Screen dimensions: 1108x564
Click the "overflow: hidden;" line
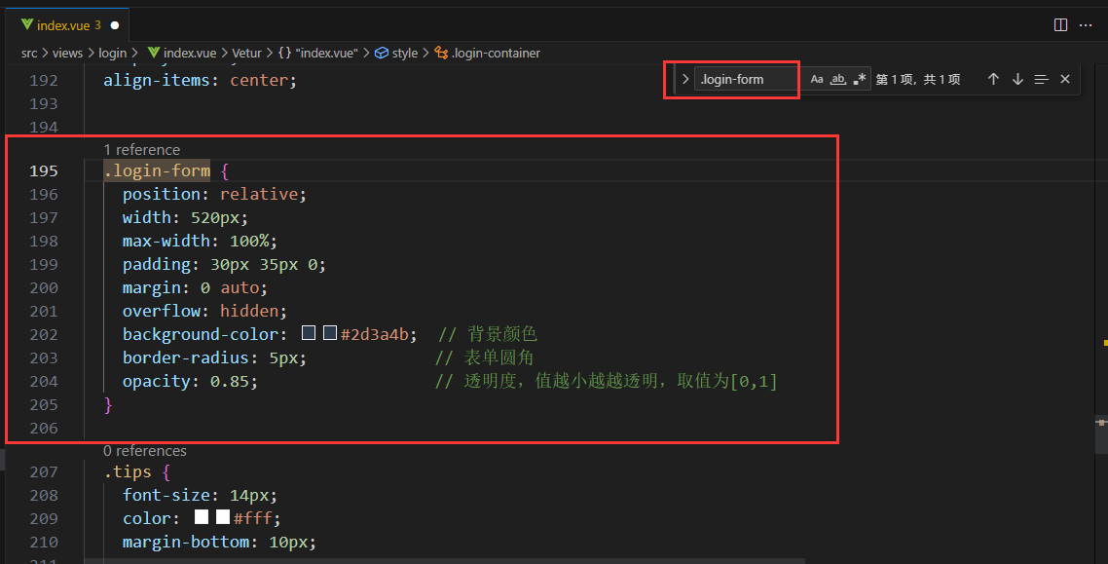pyautogui.click(x=204, y=311)
